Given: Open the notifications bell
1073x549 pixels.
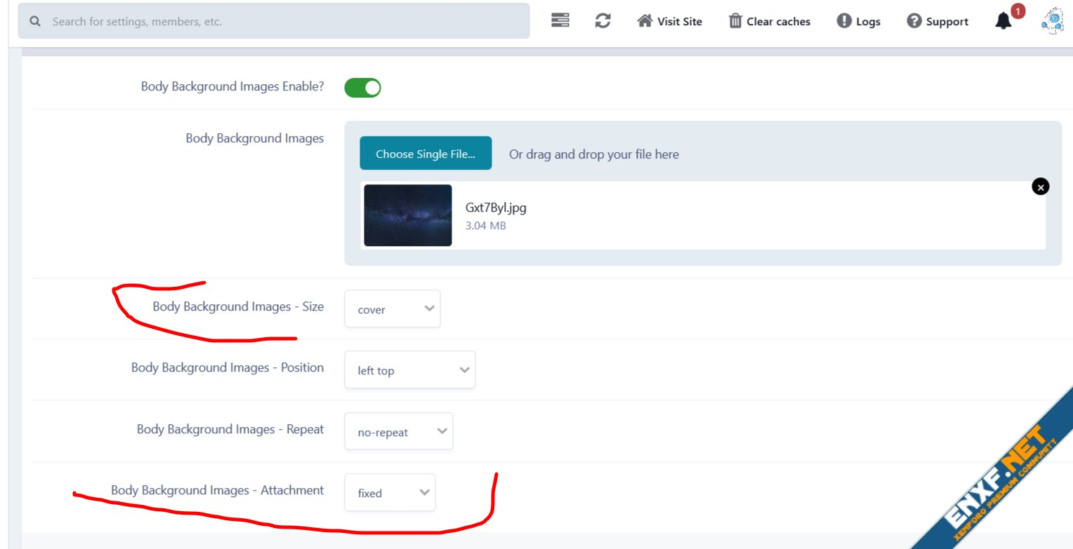Looking at the screenshot, I should 1003,22.
